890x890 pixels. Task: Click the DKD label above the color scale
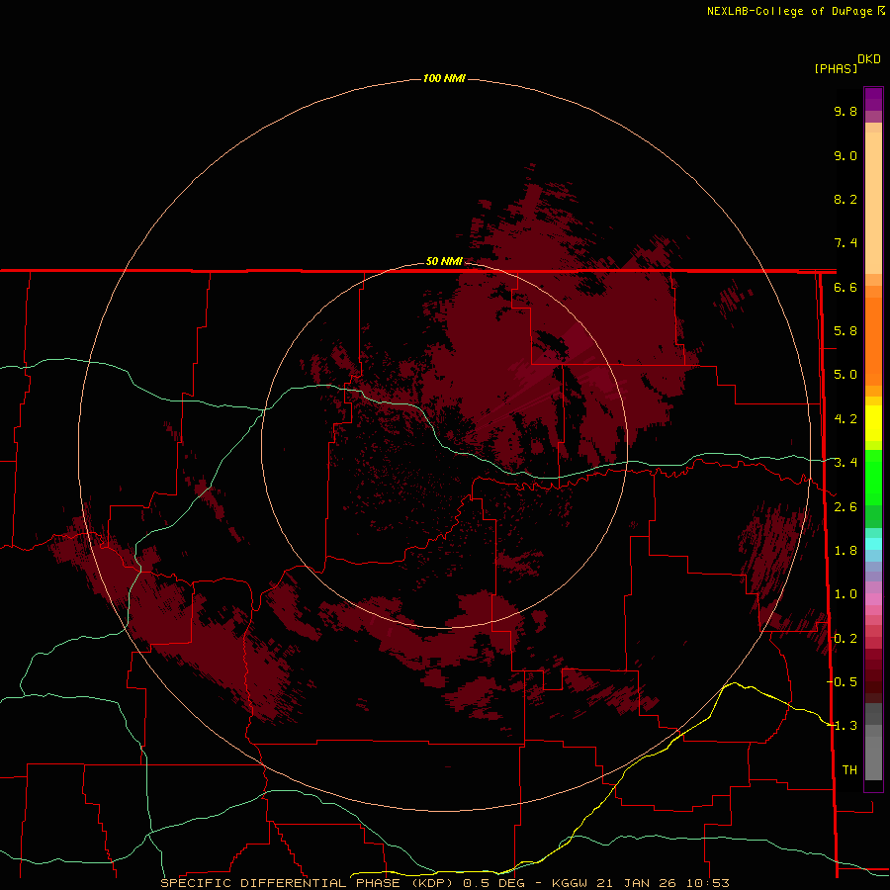(869, 59)
